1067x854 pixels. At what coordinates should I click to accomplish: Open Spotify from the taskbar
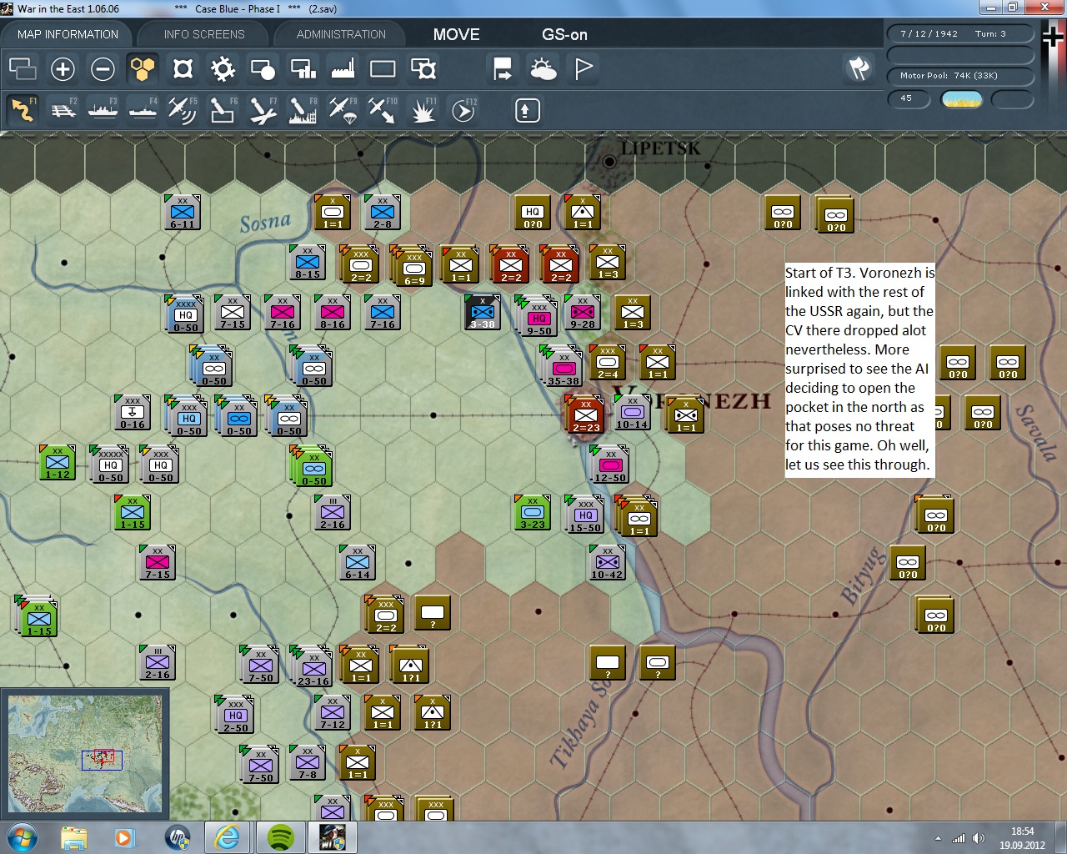coord(281,837)
